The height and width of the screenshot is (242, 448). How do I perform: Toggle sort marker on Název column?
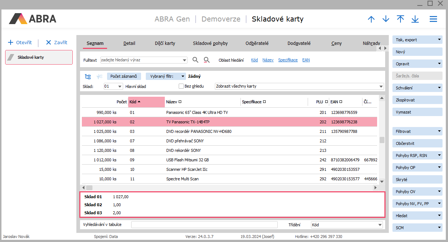click(x=180, y=102)
